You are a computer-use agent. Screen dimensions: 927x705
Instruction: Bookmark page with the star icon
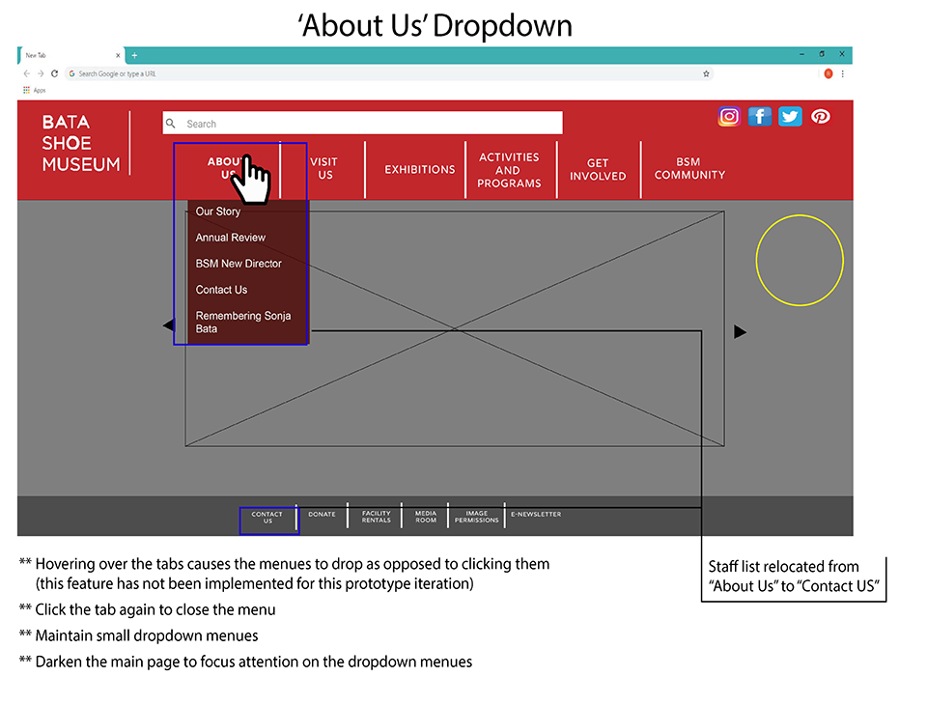tap(706, 74)
